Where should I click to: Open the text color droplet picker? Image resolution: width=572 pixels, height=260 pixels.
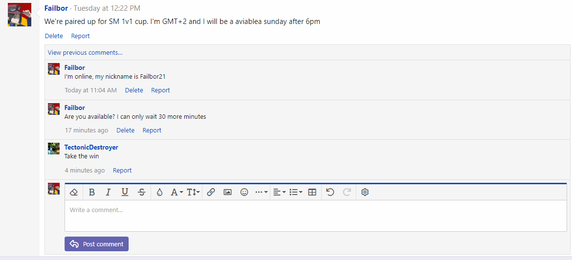[159, 192]
